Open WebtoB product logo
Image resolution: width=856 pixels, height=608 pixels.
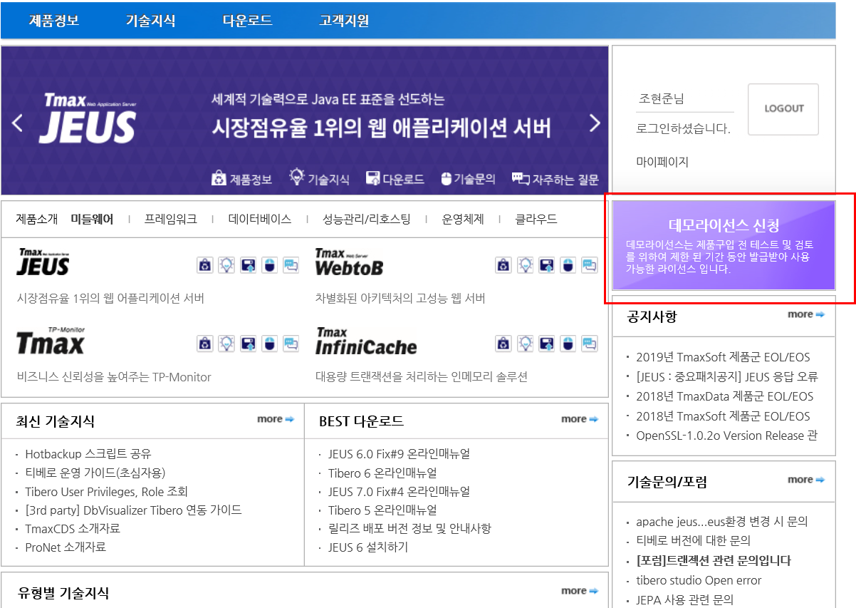pyautogui.click(x=349, y=262)
